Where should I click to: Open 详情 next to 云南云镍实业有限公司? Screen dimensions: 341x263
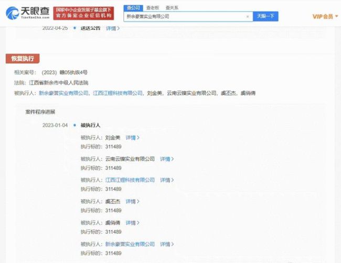coord(167,159)
